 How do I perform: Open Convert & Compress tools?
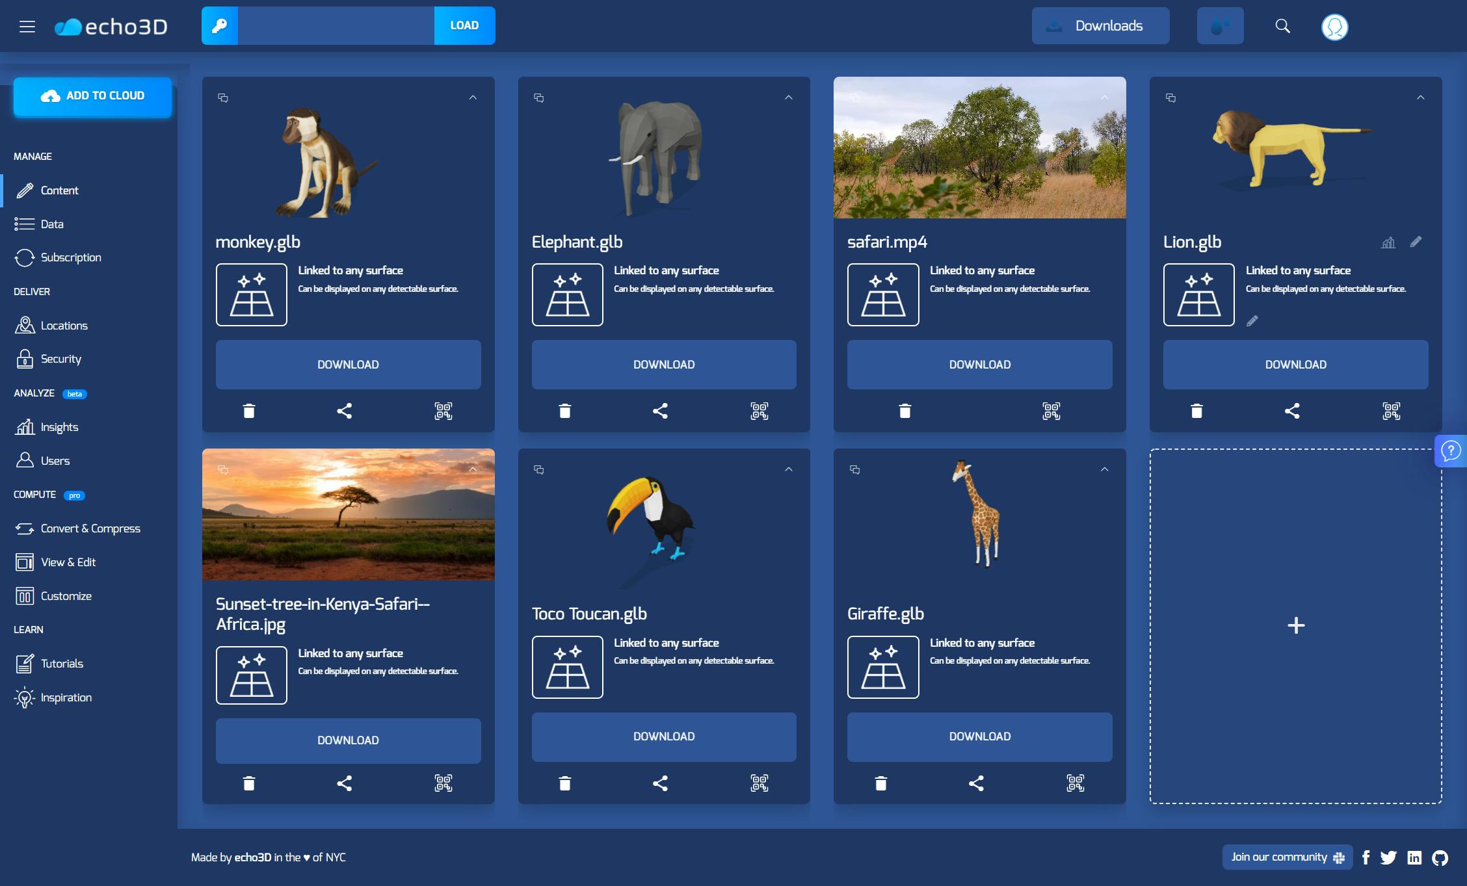pyautogui.click(x=90, y=528)
